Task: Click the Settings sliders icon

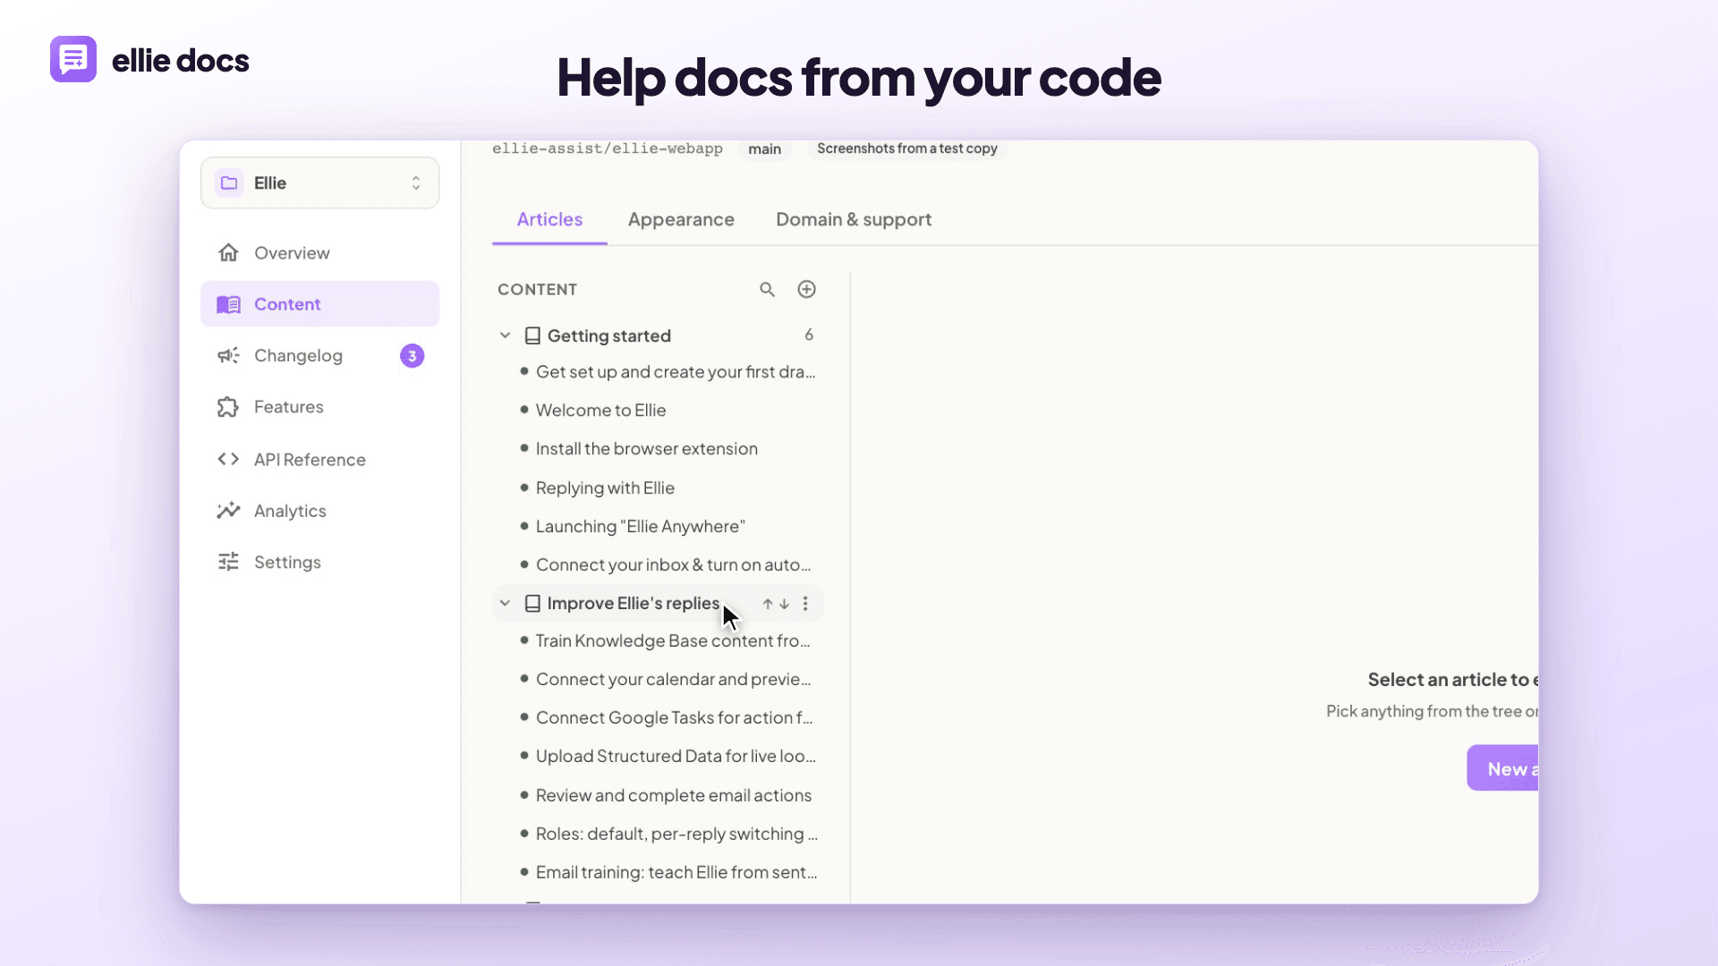Action: [x=228, y=562]
